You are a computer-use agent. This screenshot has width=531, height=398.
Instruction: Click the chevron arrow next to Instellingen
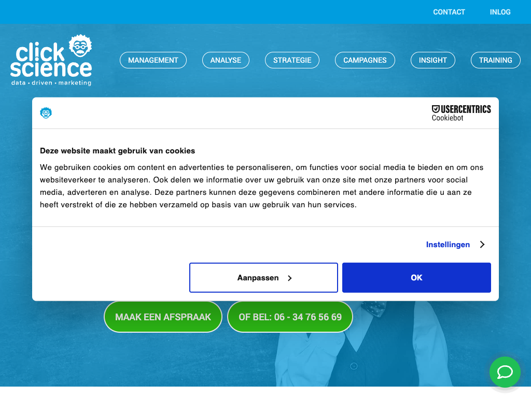tap(482, 245)
